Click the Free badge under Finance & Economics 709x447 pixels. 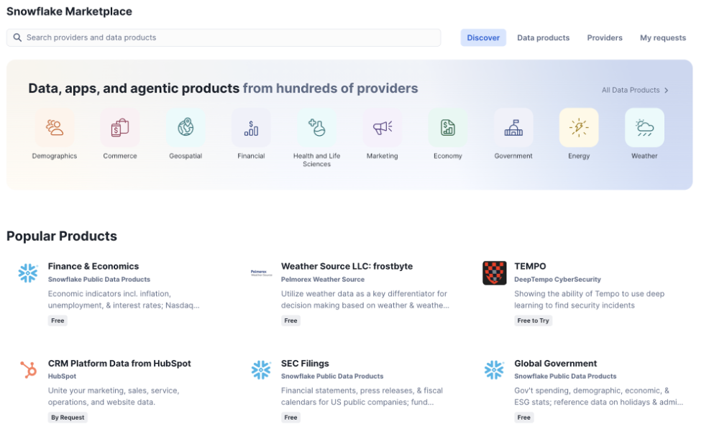[58, 321]
